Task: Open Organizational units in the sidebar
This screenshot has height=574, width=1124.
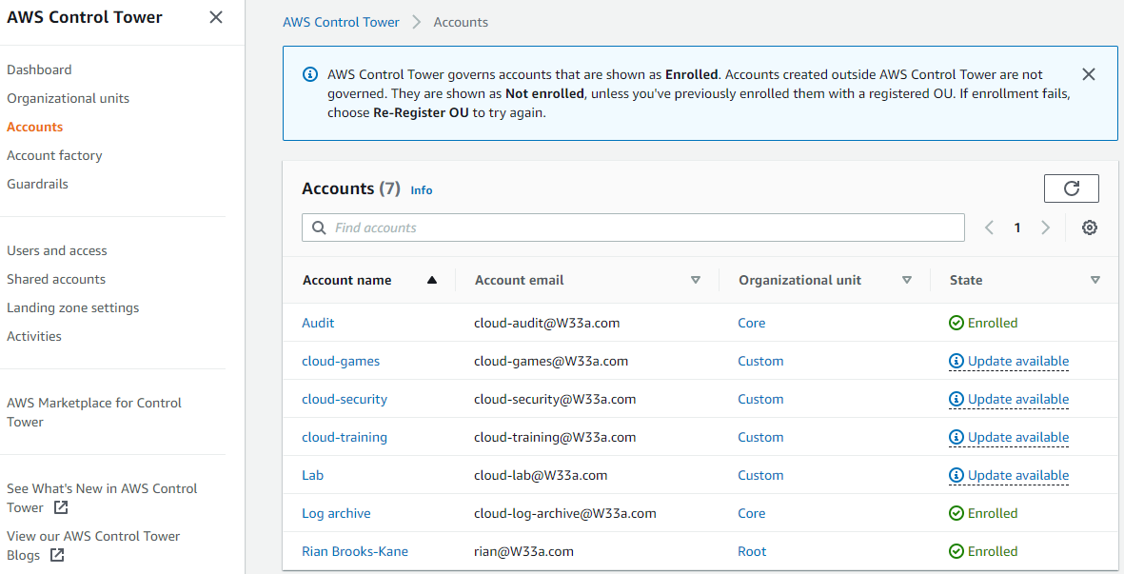Action: pyautogui.click(x=68, y=98)
